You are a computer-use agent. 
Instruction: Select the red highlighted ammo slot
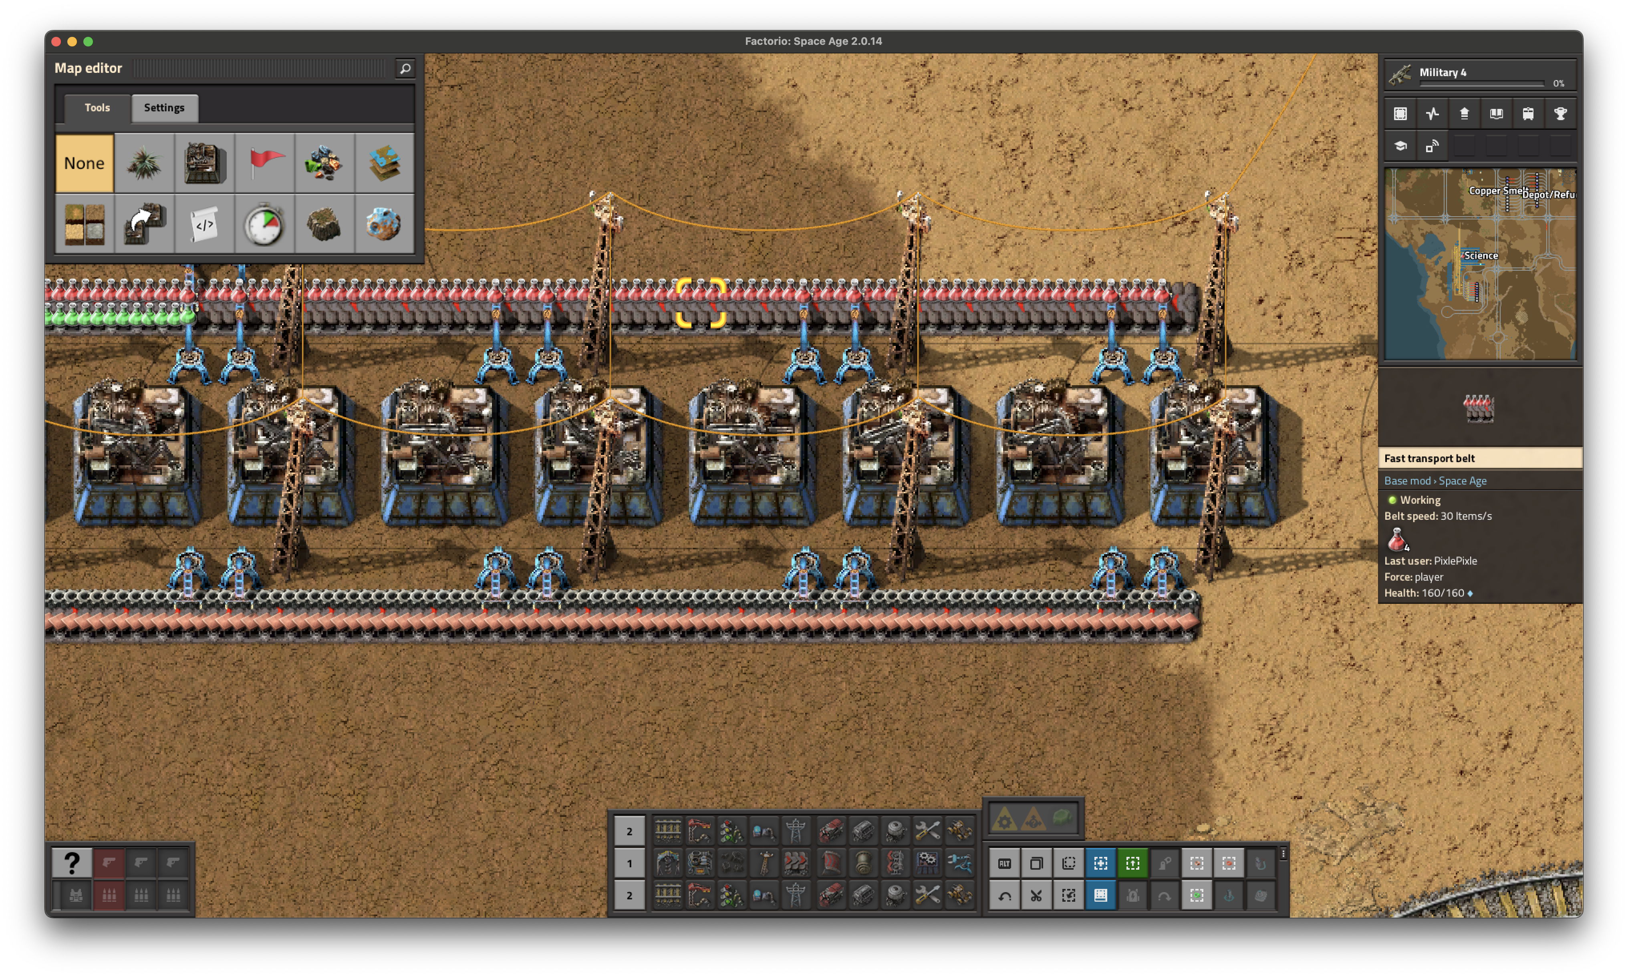(x=109, y=895)
